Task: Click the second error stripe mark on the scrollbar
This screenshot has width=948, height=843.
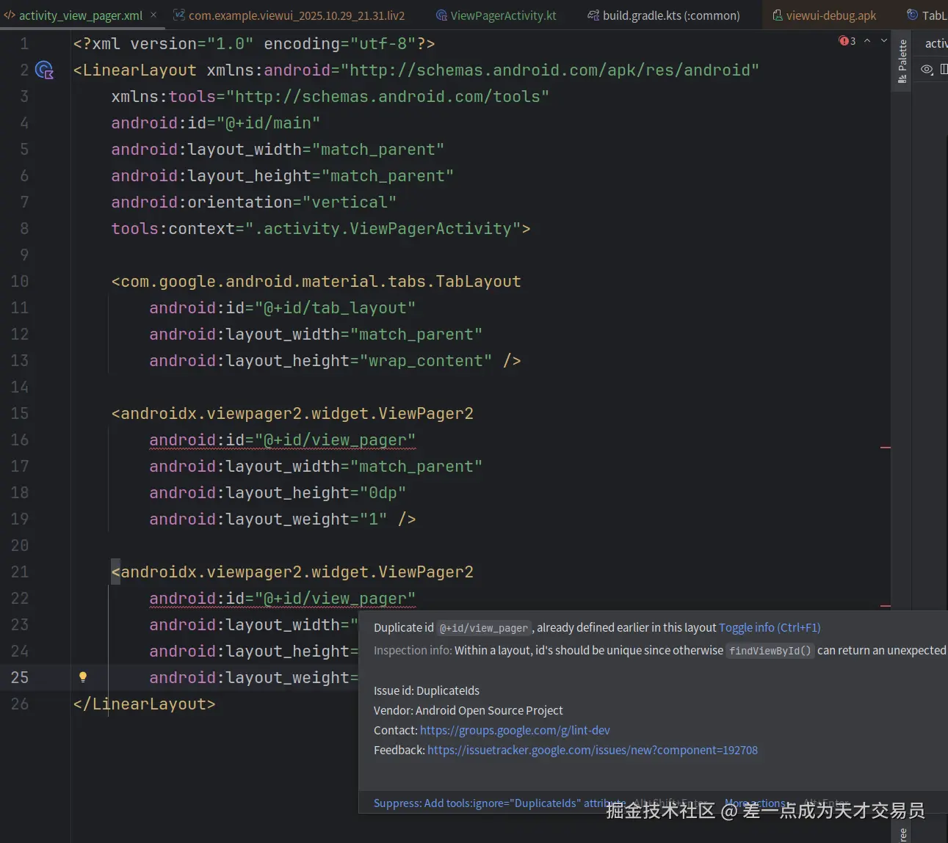Action: point(886,606)
